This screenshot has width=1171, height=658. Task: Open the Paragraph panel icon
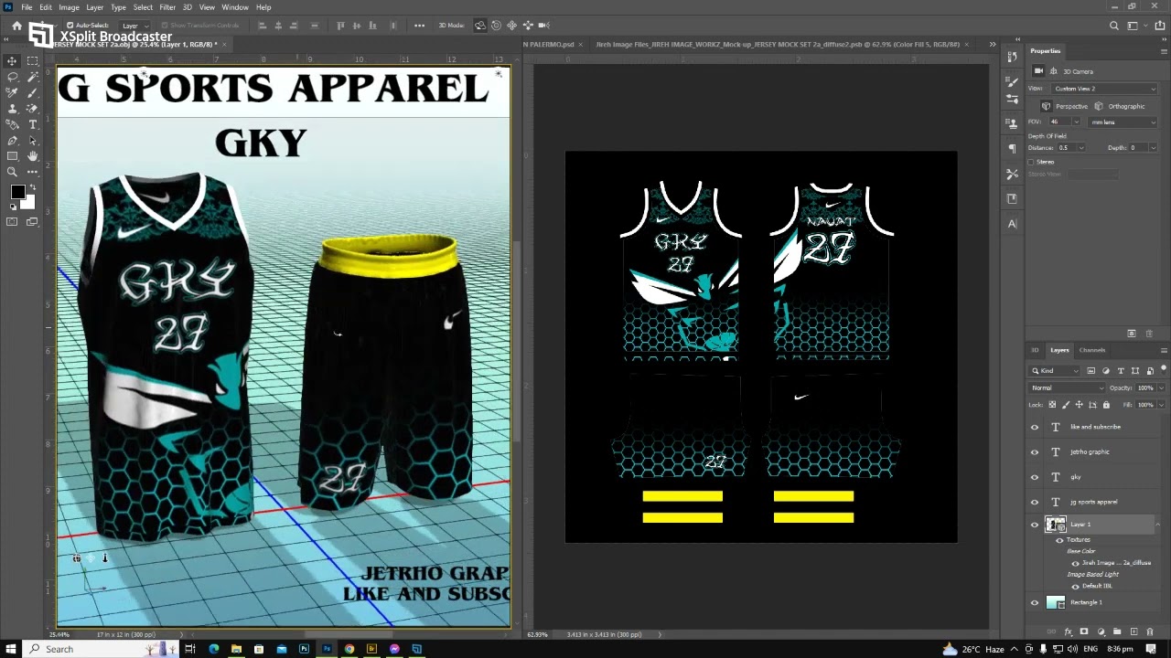coord(1012,148)
